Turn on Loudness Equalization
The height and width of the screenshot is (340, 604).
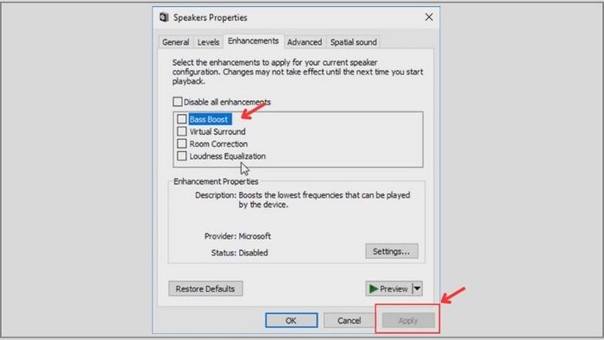coord(181,156)
